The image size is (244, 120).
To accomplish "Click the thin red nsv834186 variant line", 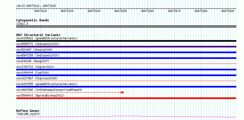I will (x=126, y=64).
